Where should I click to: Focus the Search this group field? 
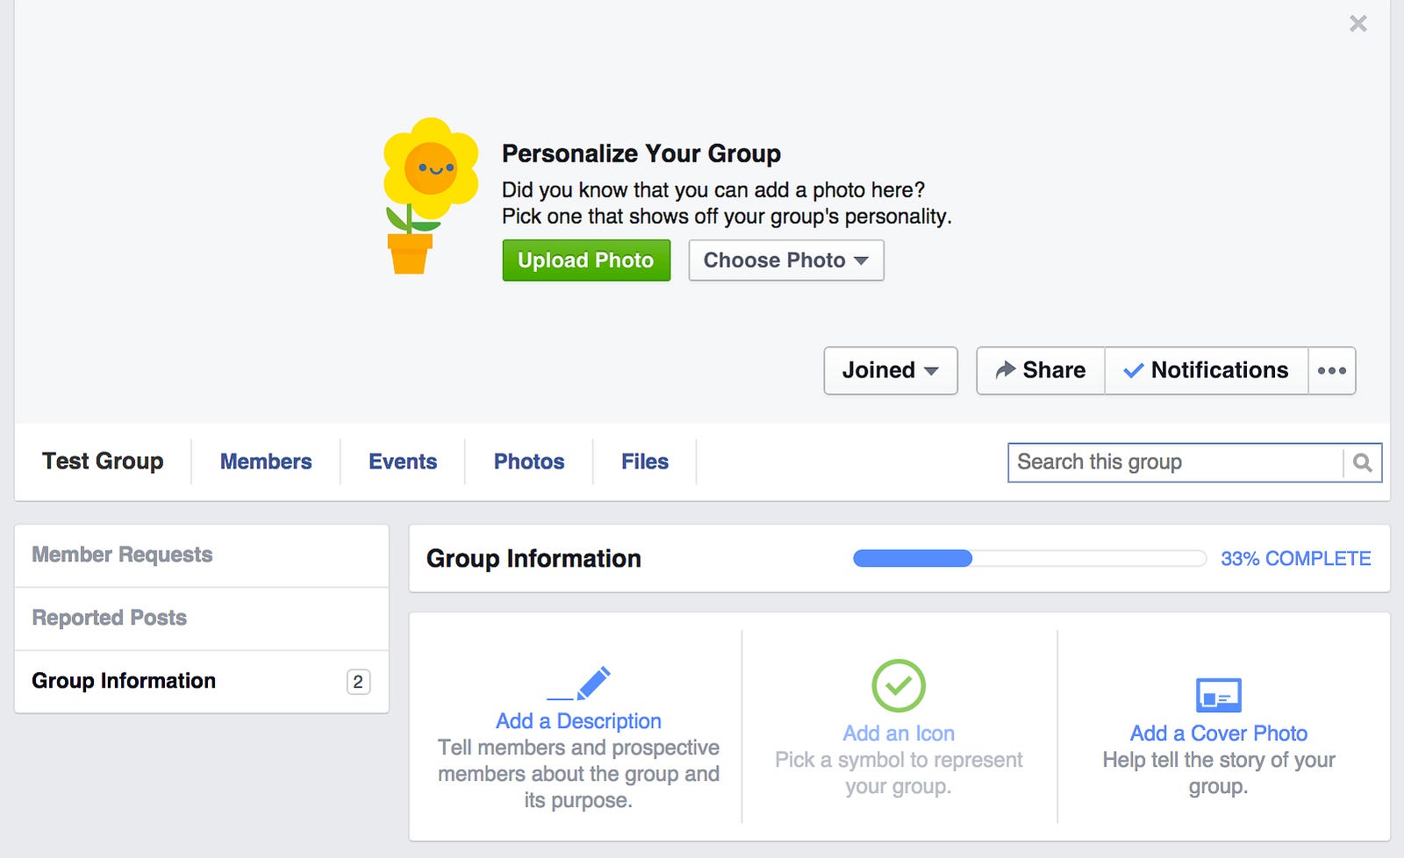1175,462
